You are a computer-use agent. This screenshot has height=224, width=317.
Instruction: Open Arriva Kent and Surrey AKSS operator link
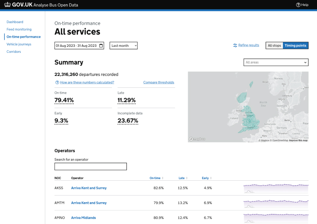(x=89, y=188)
